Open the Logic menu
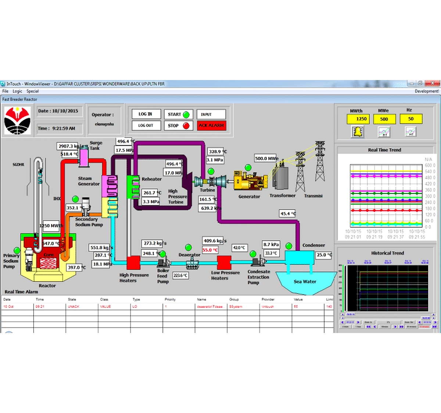The width and height of the screenshot is (441, 413). coord(17,91)
